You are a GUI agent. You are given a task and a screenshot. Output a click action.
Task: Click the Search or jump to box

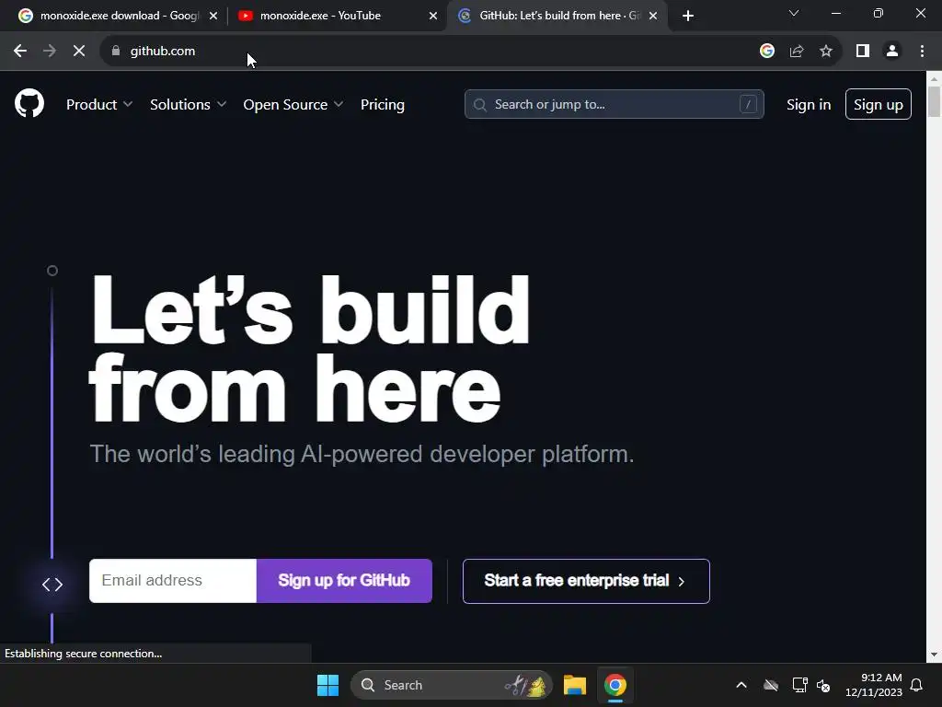click(x=614, y=104)
